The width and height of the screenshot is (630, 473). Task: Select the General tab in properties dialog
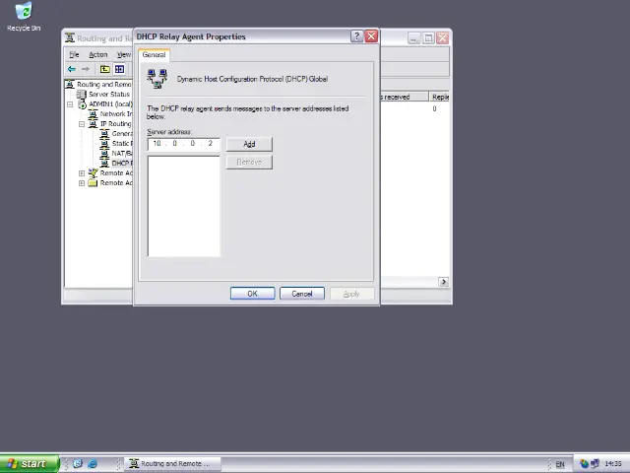[155, 55]
